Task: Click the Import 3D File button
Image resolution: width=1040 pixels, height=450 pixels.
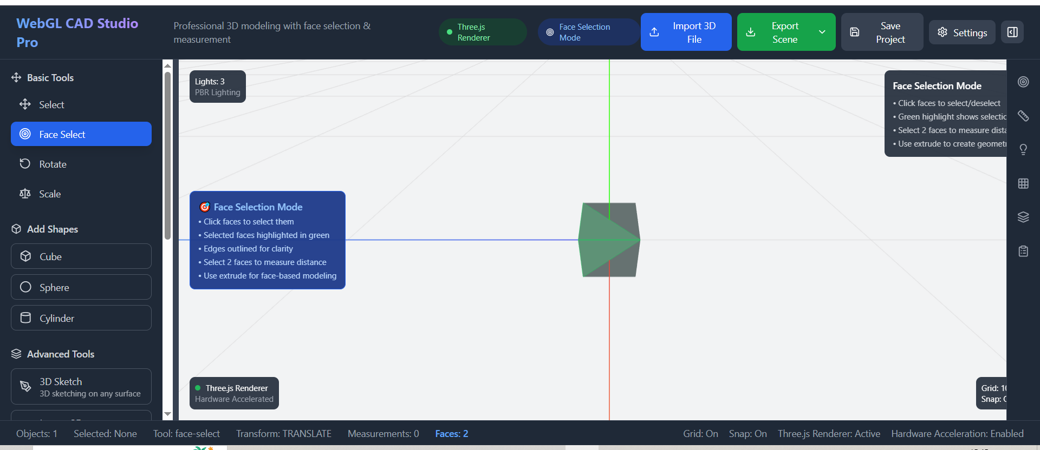Action: 686,32
